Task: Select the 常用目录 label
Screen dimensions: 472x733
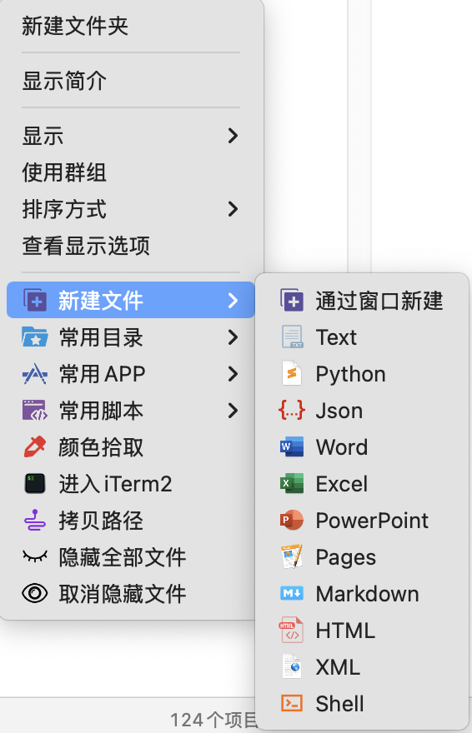Action: tap(101, 337)
